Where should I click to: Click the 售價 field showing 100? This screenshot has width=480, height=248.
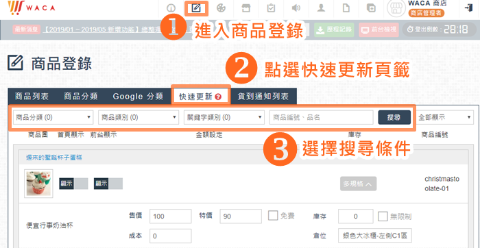(171, 216)
